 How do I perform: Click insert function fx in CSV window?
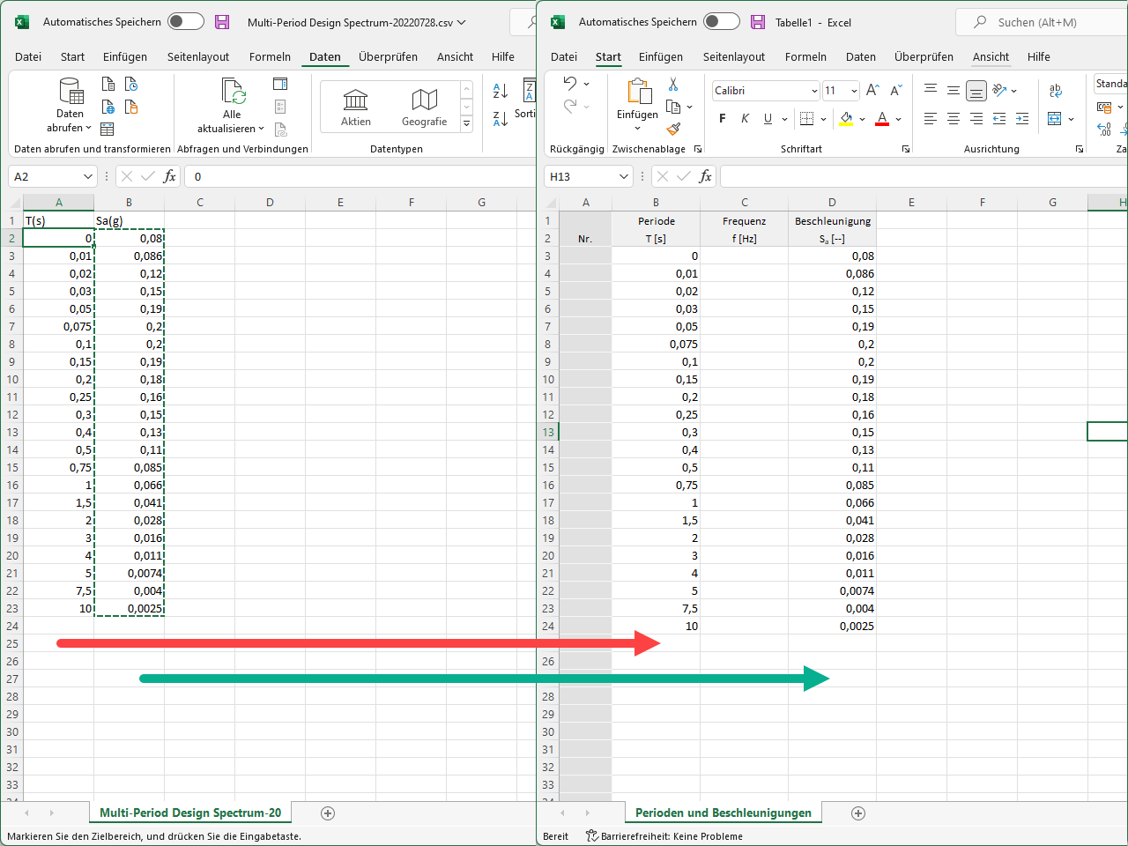[x=169, y=177]
